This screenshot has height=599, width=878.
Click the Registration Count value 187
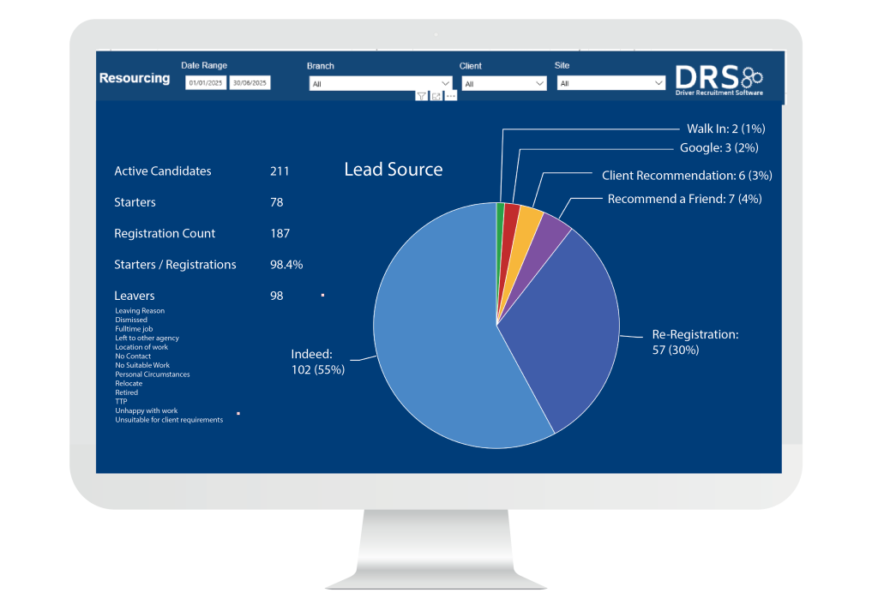click(x=280, y=233)
